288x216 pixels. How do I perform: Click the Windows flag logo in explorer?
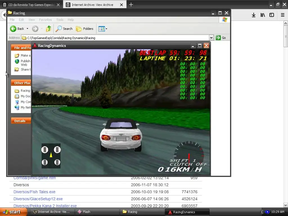pyautogui.click(x=224, y=19)
